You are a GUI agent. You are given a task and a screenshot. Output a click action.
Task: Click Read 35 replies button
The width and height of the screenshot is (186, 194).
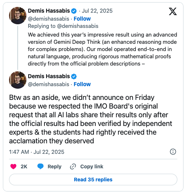[x=93, y=180]
